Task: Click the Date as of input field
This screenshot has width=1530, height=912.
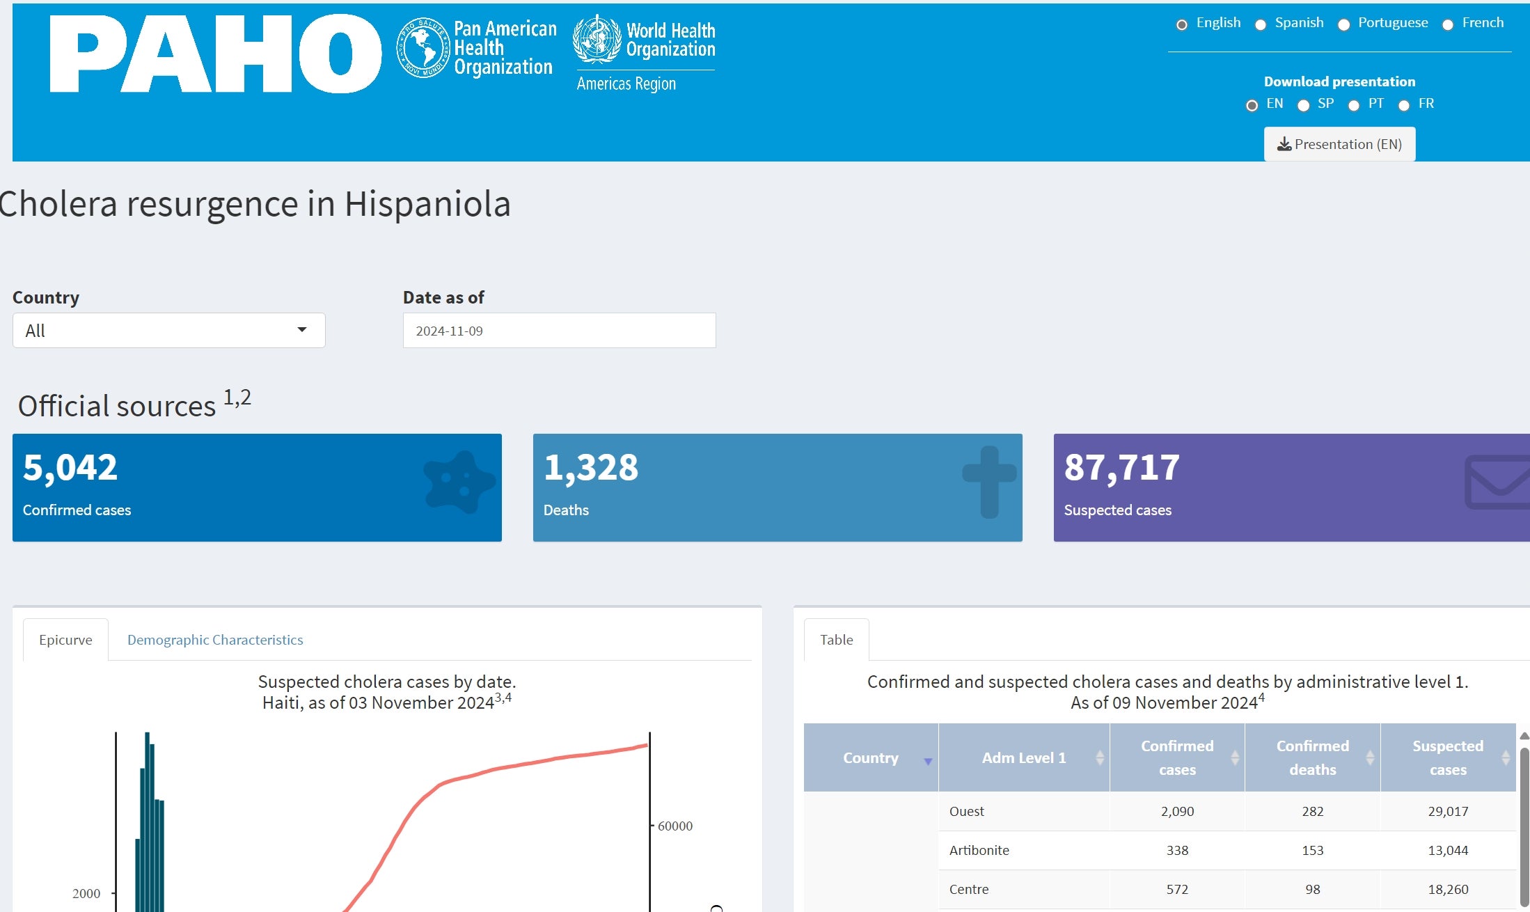Action: click(x=559, y=330)
